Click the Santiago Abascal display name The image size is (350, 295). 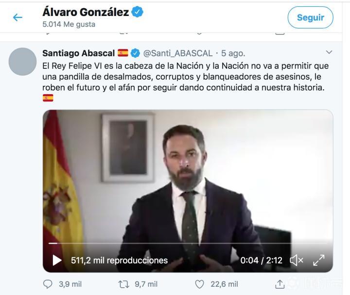(x=79, y=53)
